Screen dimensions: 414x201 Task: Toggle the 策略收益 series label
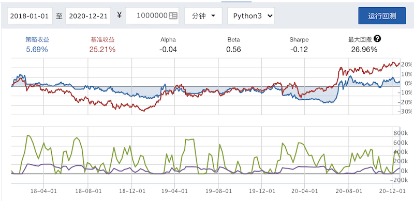point(37,40)
